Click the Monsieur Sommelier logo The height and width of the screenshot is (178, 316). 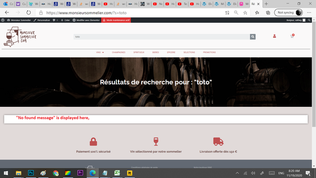click(20, 37)
